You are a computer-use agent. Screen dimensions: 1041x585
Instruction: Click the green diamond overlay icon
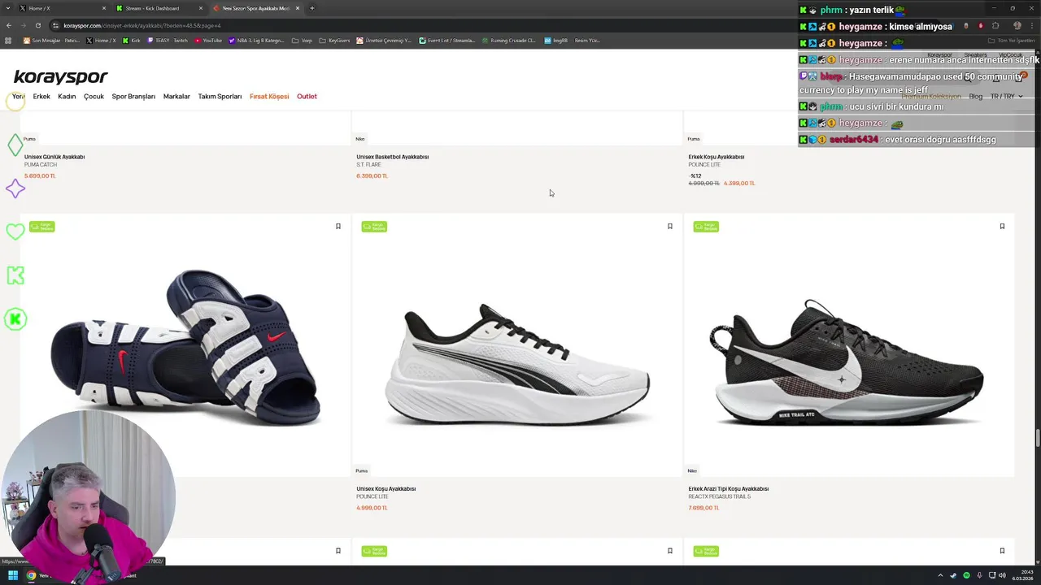coord(15,145)
